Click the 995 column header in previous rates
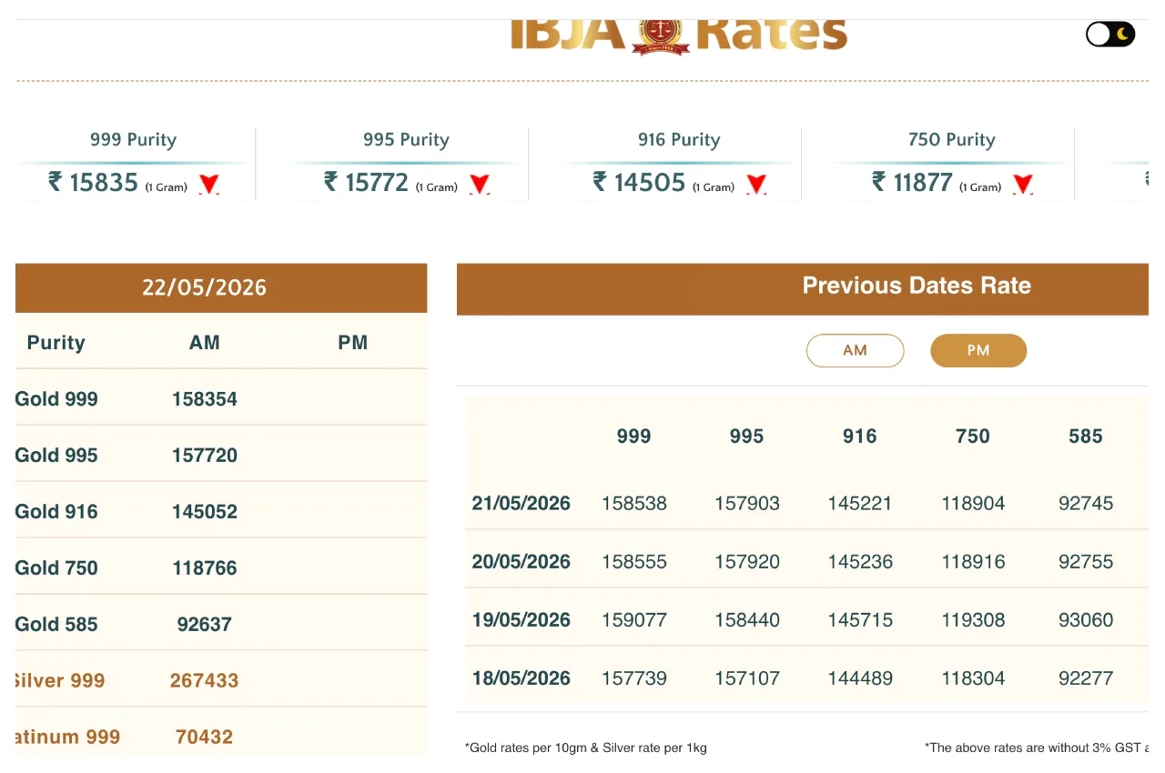 pos(746,437)
